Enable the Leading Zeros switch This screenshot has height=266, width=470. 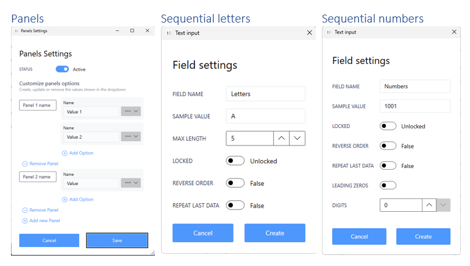point(388,185)
